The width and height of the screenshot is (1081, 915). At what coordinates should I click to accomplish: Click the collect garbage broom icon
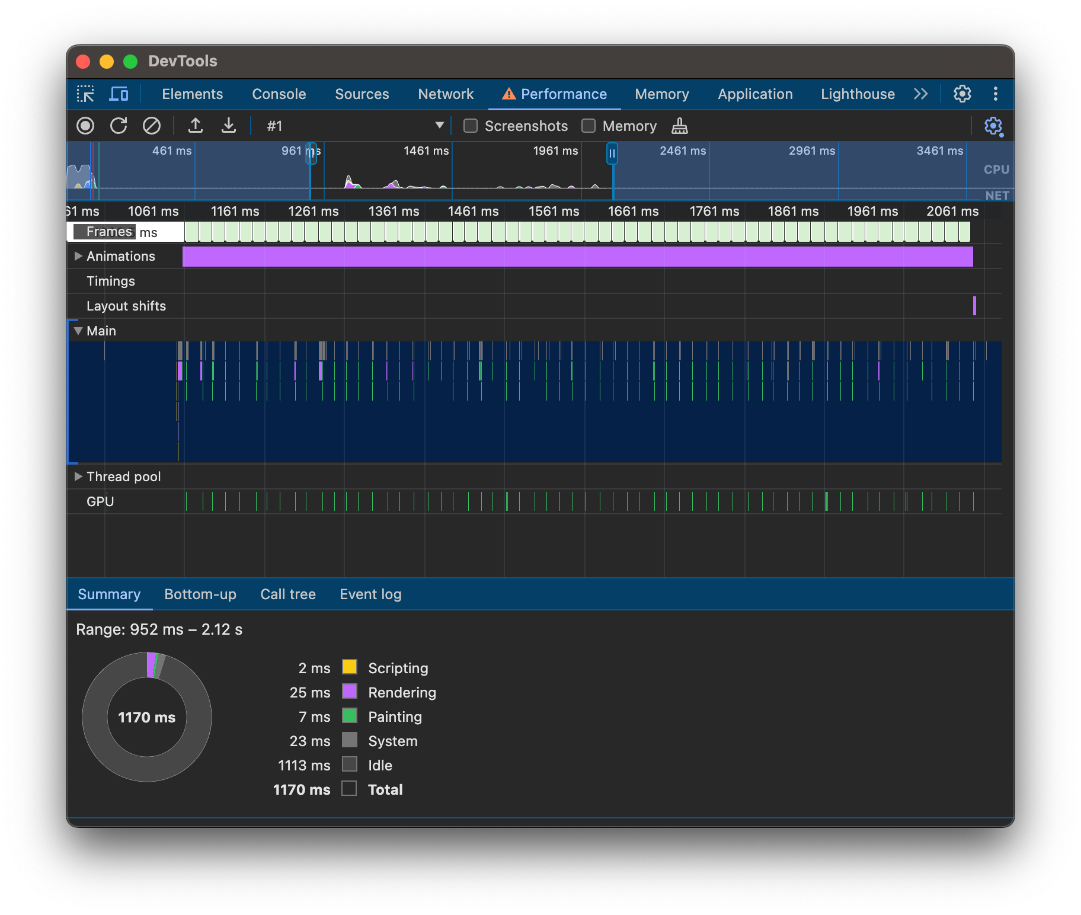680,126
